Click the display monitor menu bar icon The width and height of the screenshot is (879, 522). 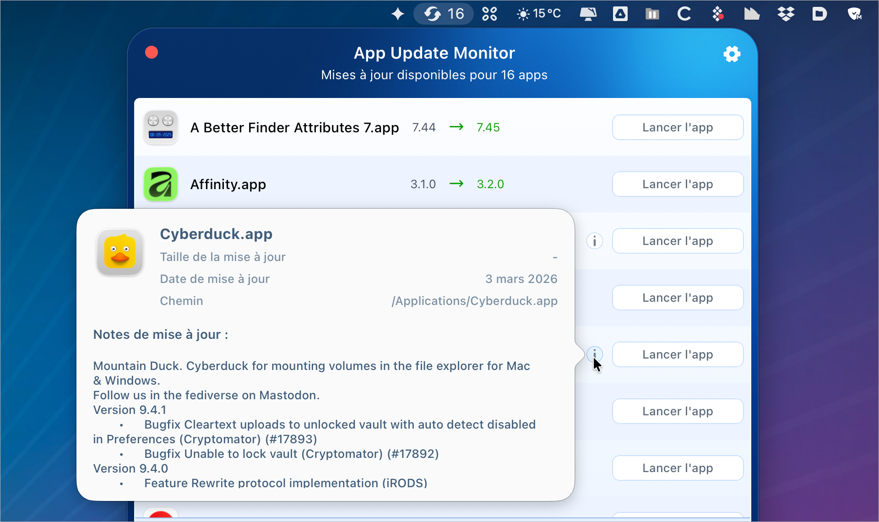tap(588, 14)
